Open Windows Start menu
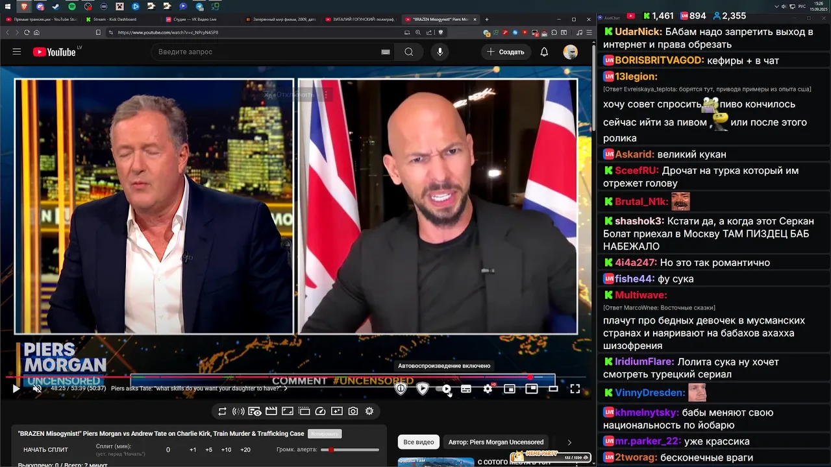The width and height of the screenshot is (831, 467). pos(8,6)
